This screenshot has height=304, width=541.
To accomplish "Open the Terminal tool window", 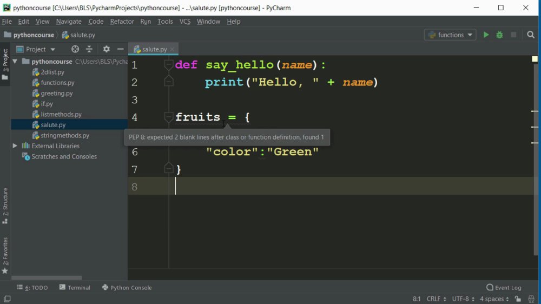I will tap(75, 287).
